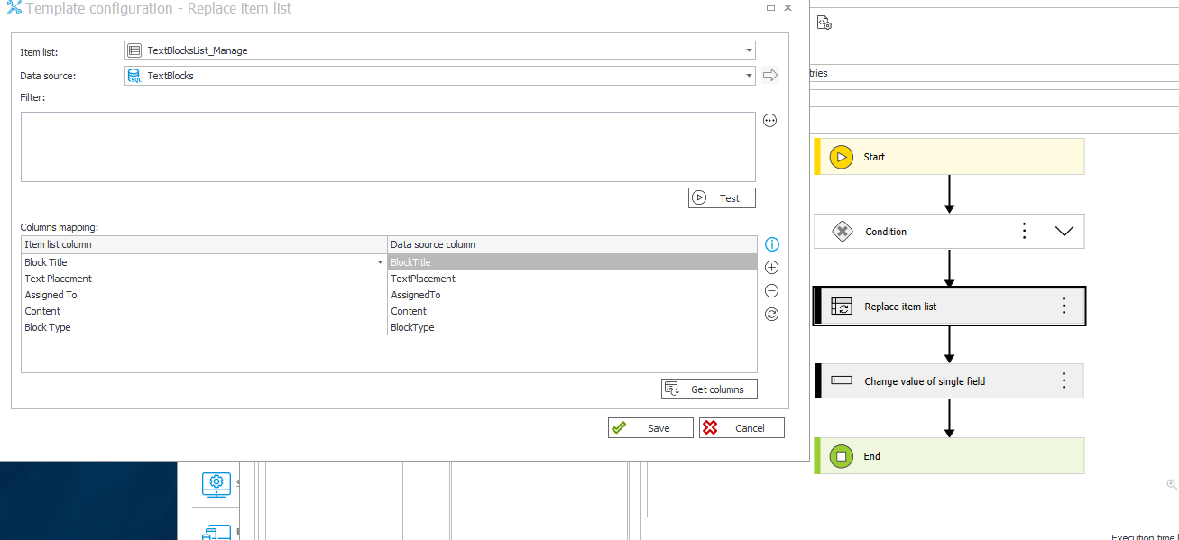Expand the Condition step chevron
The image size is (1179, 540).
[1064, 232]
